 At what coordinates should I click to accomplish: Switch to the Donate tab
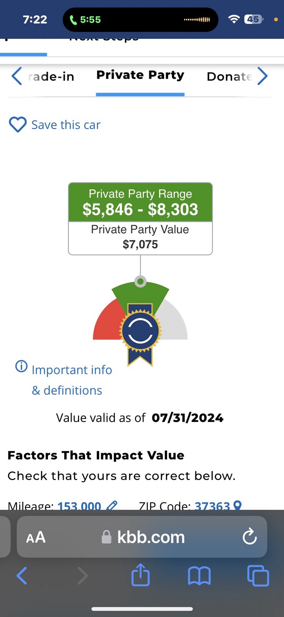[229, 76]
